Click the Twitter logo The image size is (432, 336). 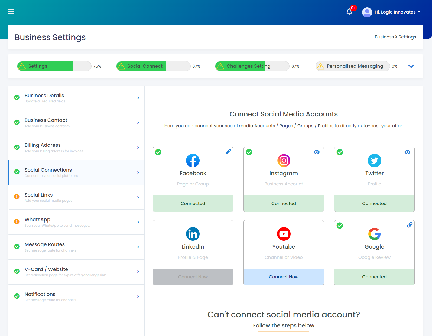(x=374, y=161)
